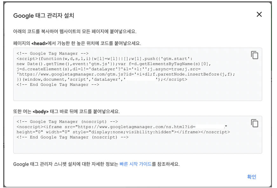This screenshot has height=188, width=277.
Task: Click the <body> placement instruction text
Action: point(66,111)
